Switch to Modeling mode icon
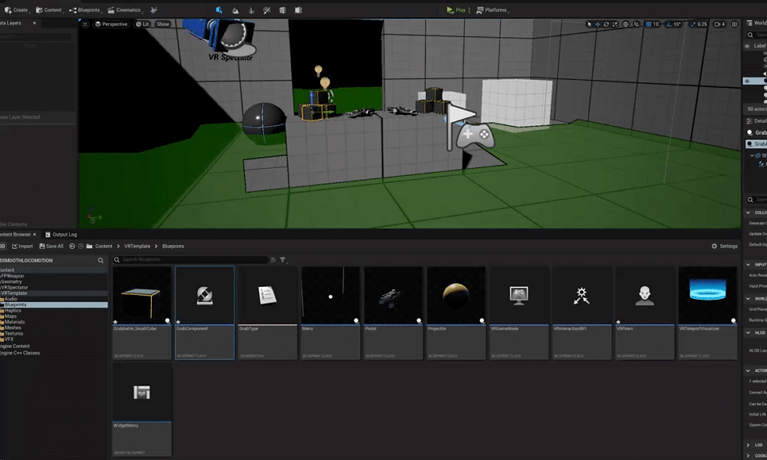The height and width of the screenshot is (460, 767). tap(283, 9)
